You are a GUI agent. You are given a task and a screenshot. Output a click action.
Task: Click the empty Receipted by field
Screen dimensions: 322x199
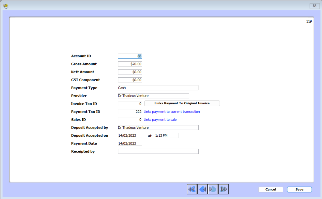(158, 151)
